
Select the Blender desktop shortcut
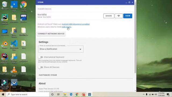pos(5,44)
